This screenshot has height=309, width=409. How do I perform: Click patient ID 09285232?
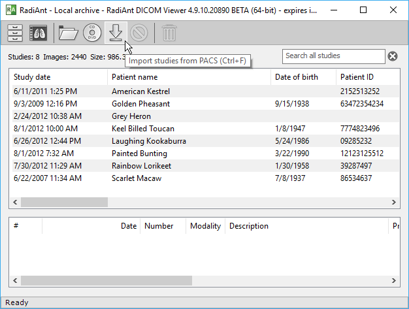tap(356, 141)
